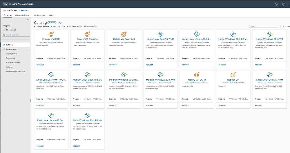Screen dimensions: 290x153
Task: Open the Modify VM vCPU title link
Action: 197,80
